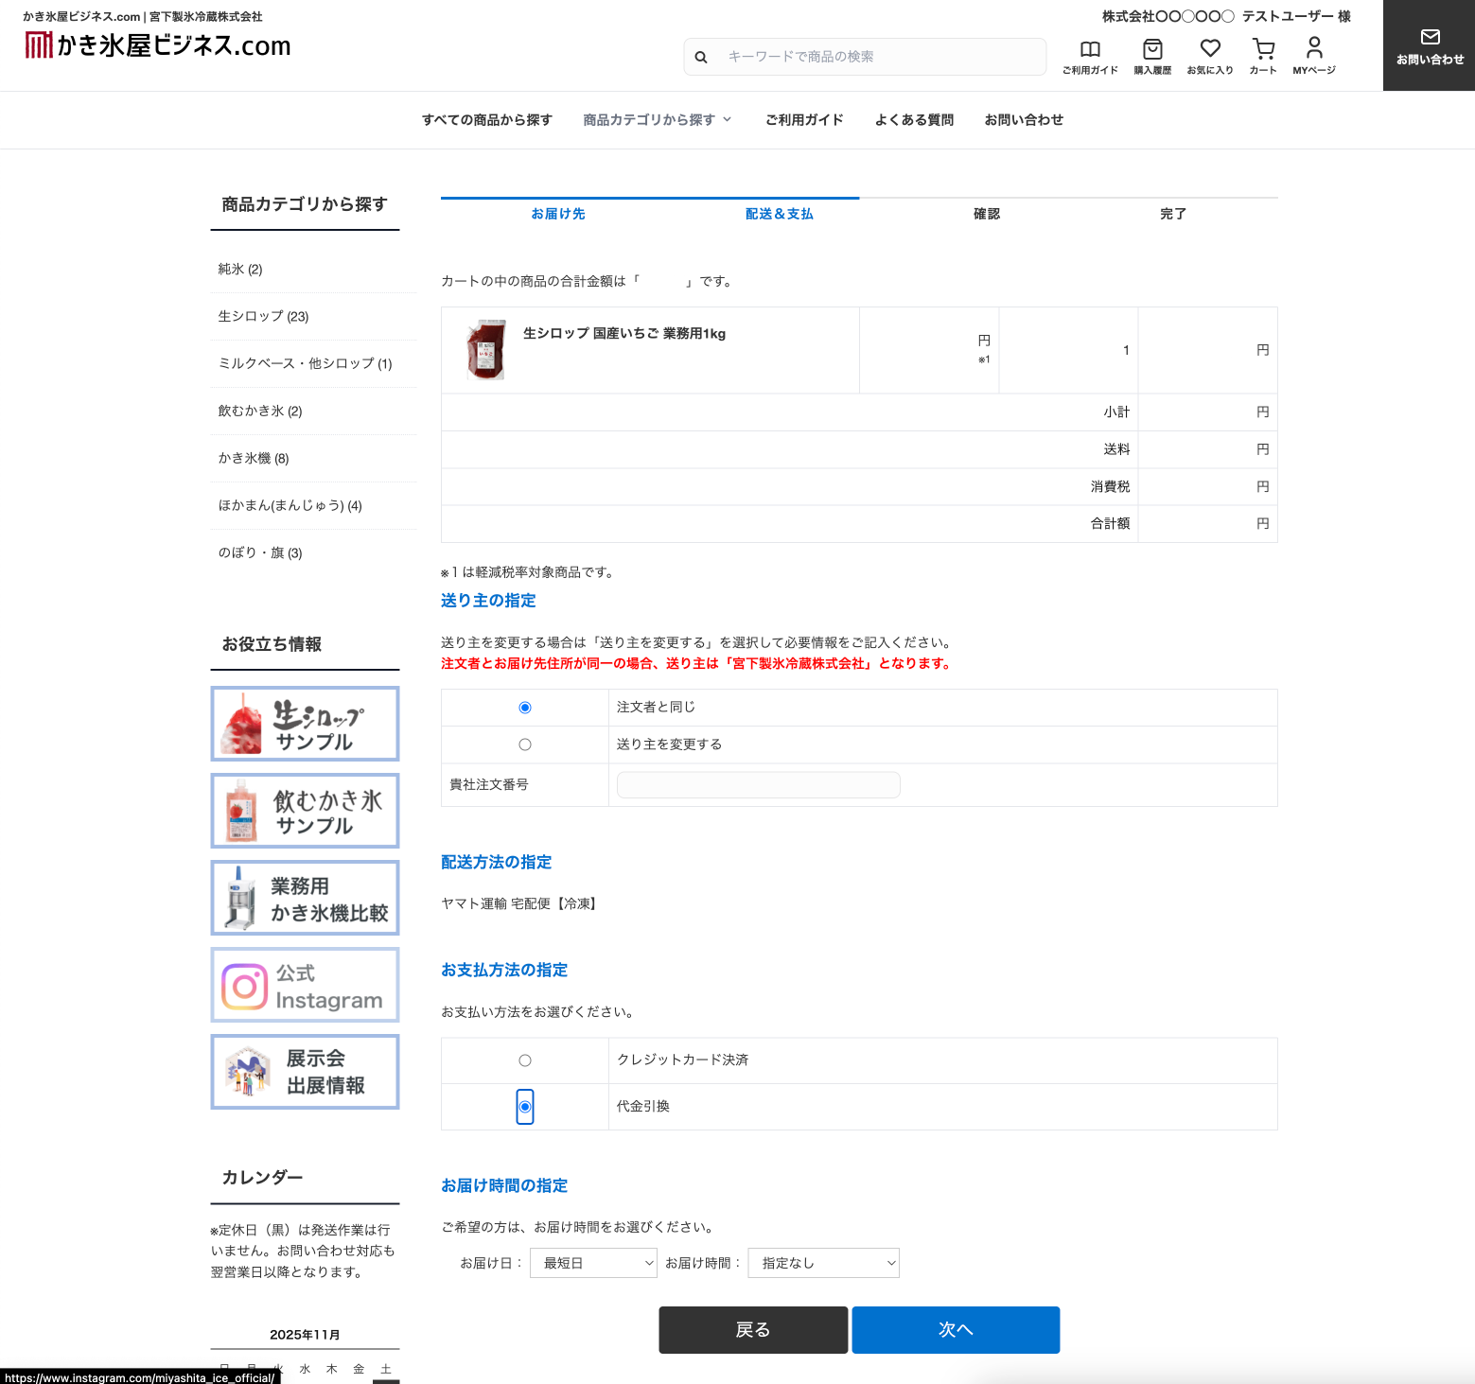Expand 商品カテゴリから探す navigation dropdown
Image resolution: width=1475 pixels, height=1384 pixels.
point(658,120)
